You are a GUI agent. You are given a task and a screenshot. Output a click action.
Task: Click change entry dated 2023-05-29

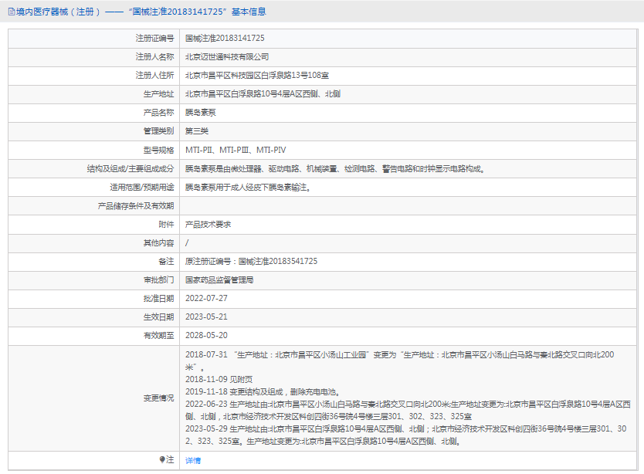pyautogui.click(x=406, y=435)
